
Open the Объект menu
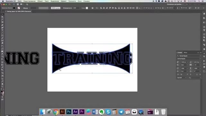click(40, 1)
